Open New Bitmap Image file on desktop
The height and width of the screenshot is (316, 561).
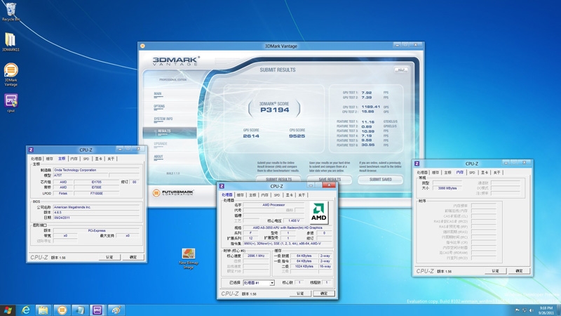(188, 254)
